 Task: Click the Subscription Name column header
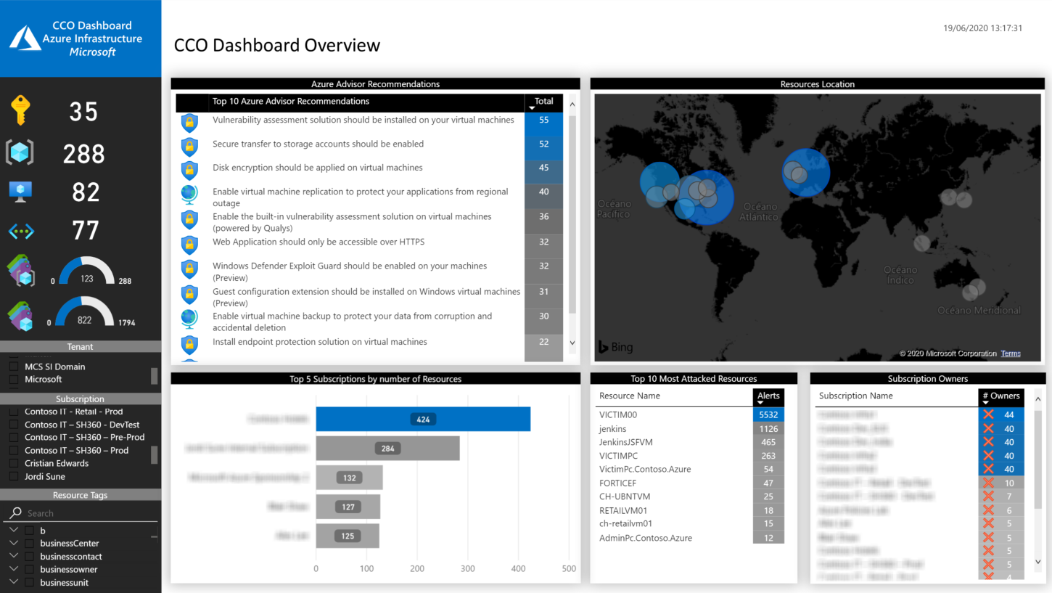856,396
